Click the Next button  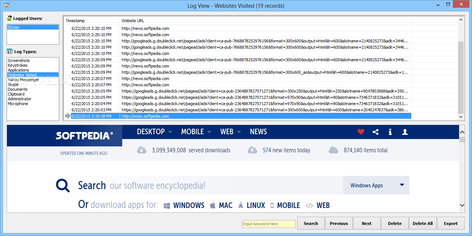[367, 223]
